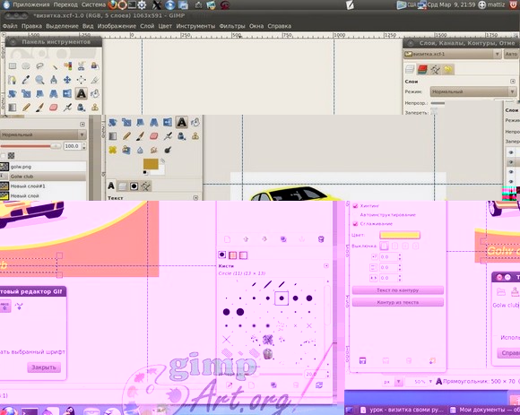Screen dimensions: 520x415
Task: Disable the Сглаживание checkbox
Action: click(355, 224)
